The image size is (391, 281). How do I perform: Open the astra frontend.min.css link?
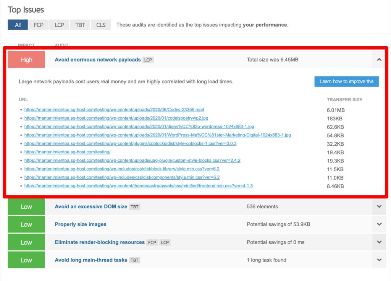[x=138, y=186]
